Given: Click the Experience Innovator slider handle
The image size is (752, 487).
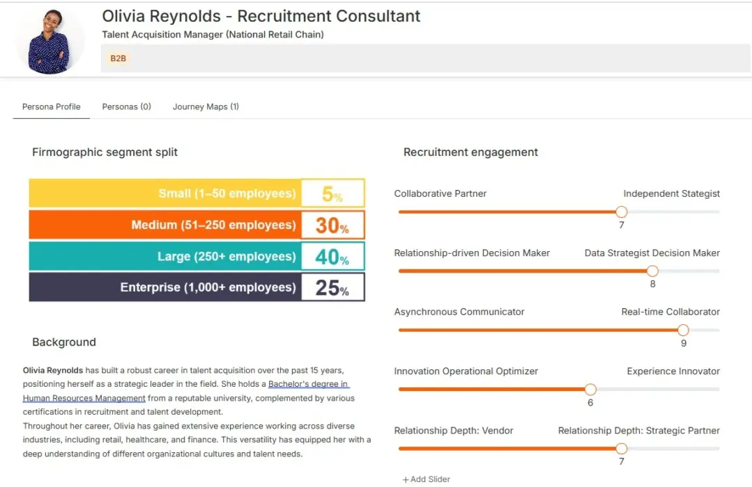Looking at the screenshot, I should [590, 390].
